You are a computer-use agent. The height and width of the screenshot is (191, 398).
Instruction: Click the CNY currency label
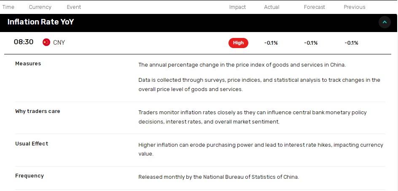pyautogui.click(x=59, y=43)
